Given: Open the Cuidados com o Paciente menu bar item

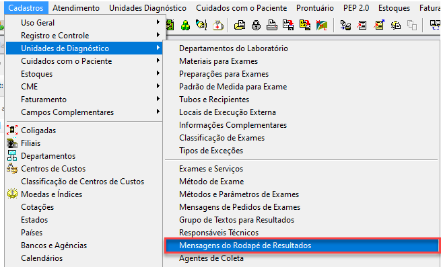Looking at the screenshot, I should tap(241, 8).
